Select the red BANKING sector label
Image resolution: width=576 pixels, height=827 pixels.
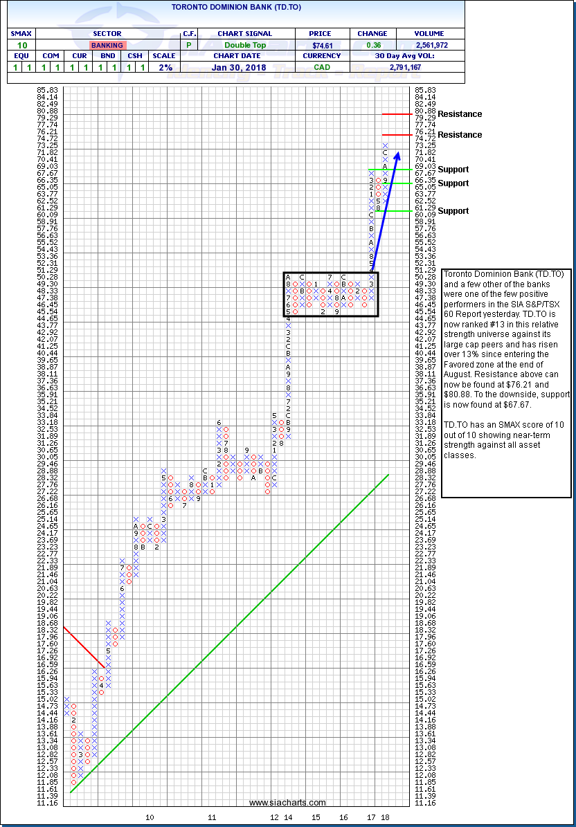pyautogui.click(x=107, y=45)
